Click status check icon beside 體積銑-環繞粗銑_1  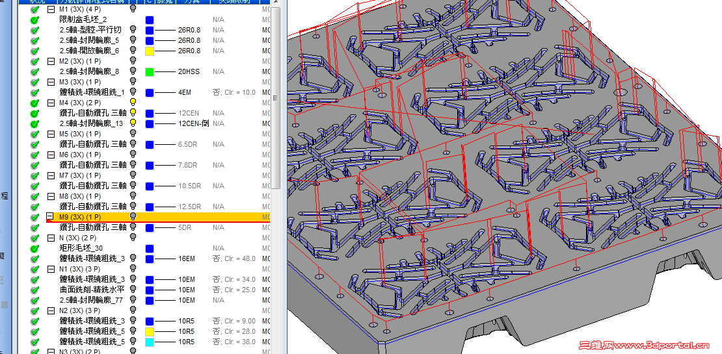pyautogui.click(x=34, y=92)
